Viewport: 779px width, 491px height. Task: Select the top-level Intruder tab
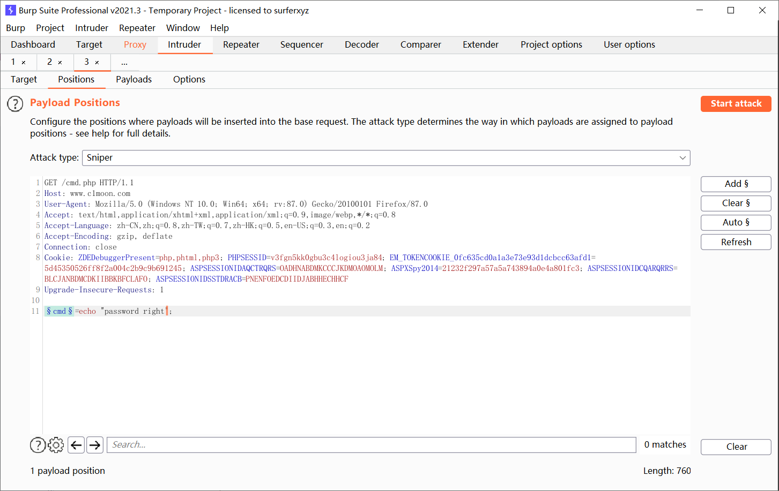[x=184, y=45]
